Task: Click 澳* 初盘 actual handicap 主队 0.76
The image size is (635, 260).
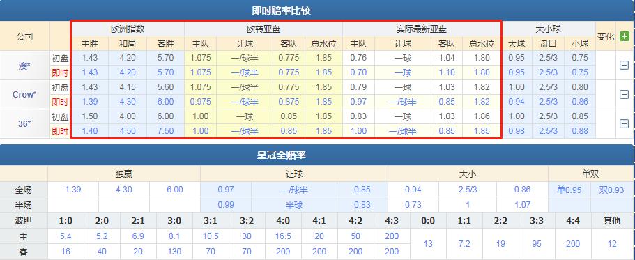Action: (358, 58)
